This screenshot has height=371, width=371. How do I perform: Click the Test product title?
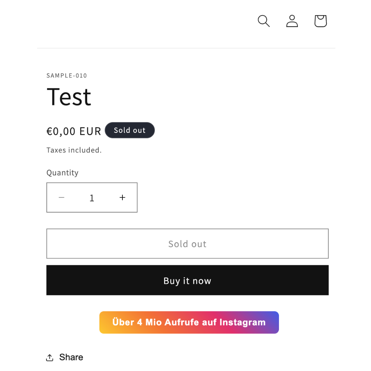point(69,96)
